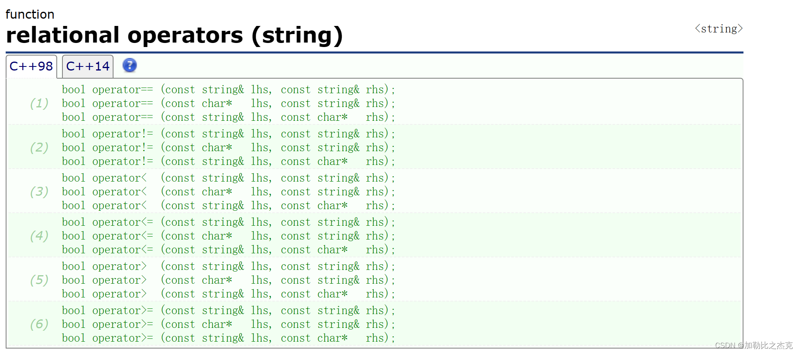This screenshot has height=353, width=799.
Task: Click operator<= with const char* lhs
Action: point(229,236)
